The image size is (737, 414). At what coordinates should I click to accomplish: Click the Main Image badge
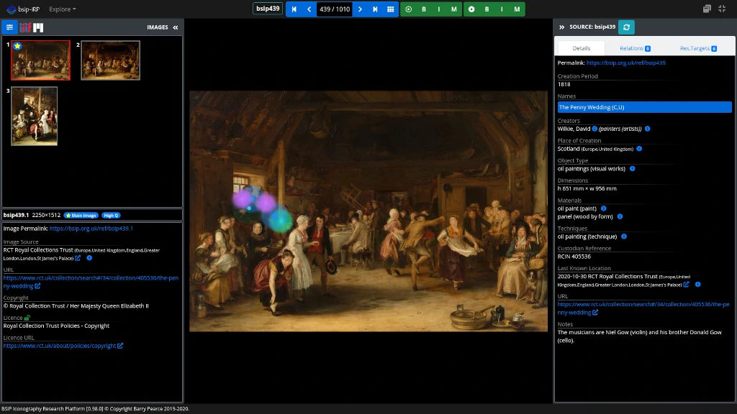(x=81, y=216)
